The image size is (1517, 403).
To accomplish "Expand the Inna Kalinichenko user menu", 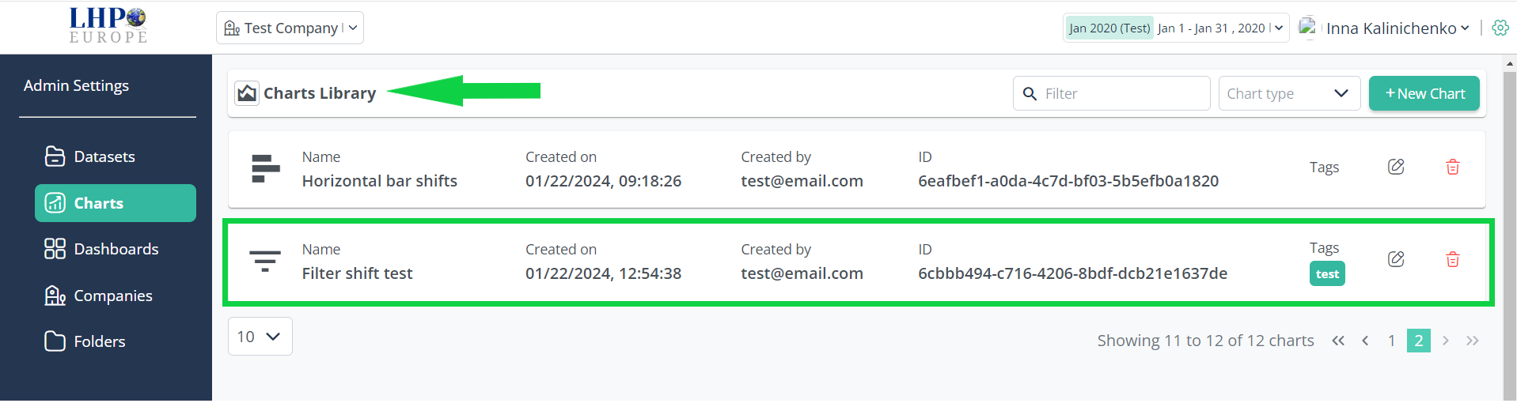I will coord(1385,28).
